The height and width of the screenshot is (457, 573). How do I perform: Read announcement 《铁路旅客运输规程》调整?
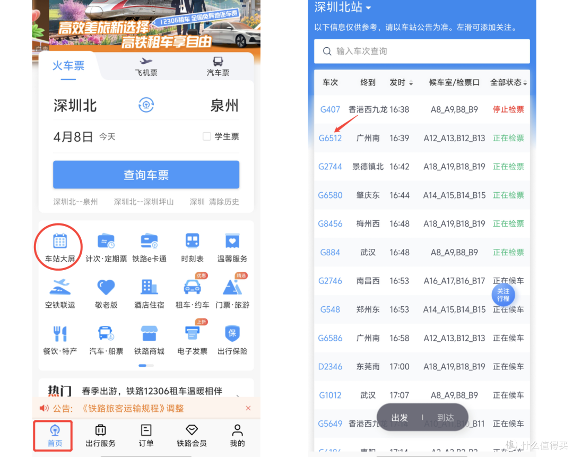pyautogui.click(x=133, y=408)
